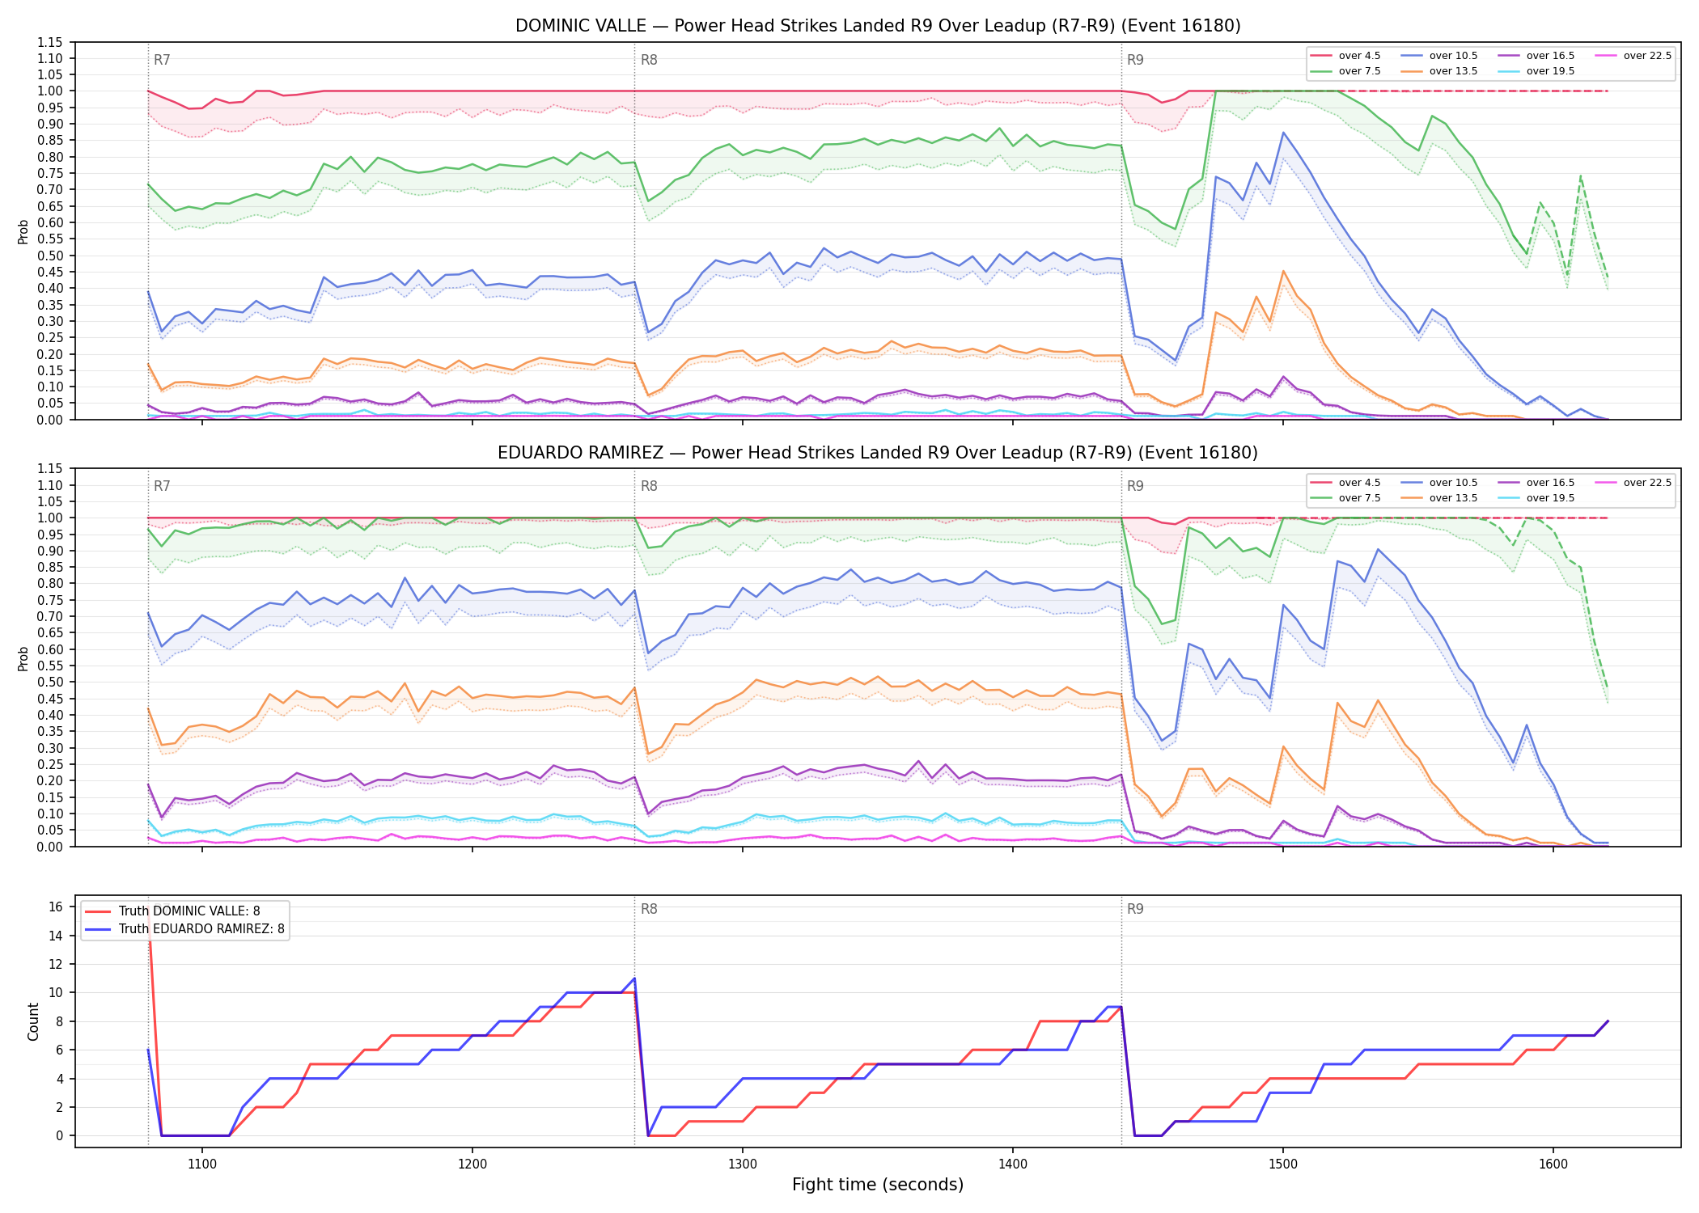Click the 1300 tick on the time axis
Viewport: 1699px width, 1213px height.
tap(743, 1164)
